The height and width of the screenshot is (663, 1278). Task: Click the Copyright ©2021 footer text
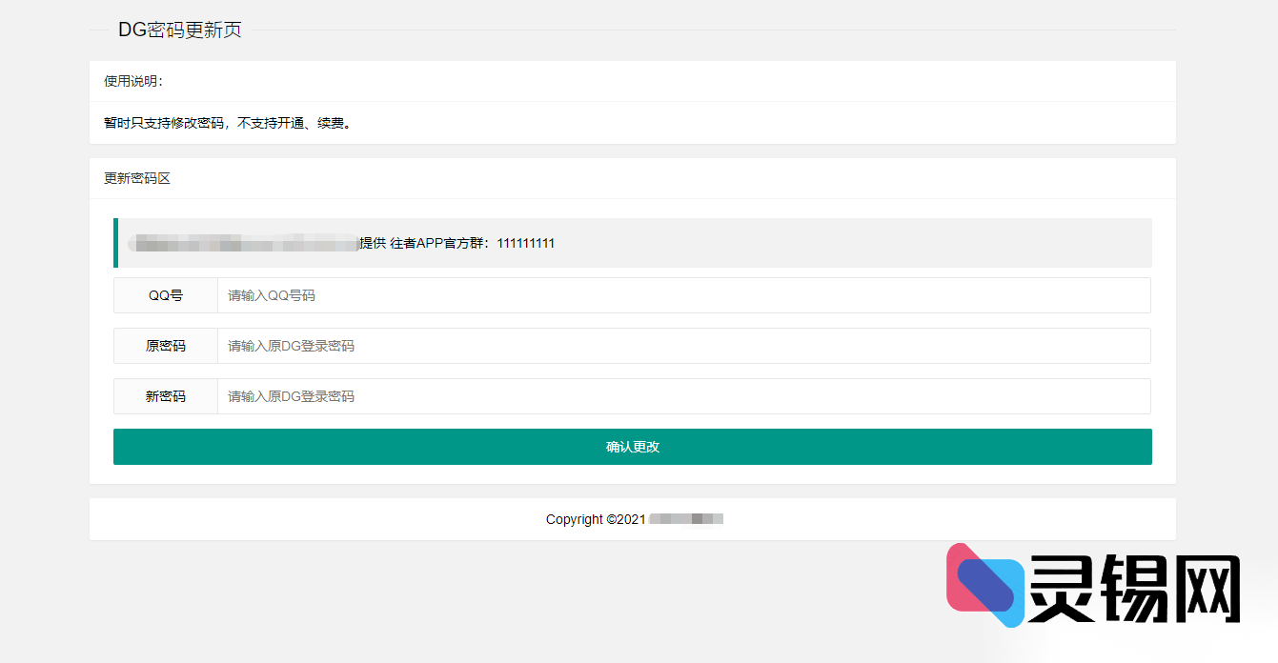click(x=596, y=519)
